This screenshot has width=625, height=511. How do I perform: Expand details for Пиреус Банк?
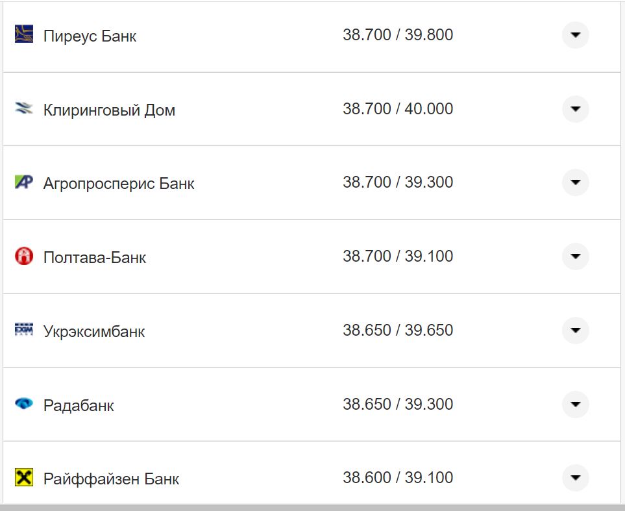click(575, 35)
